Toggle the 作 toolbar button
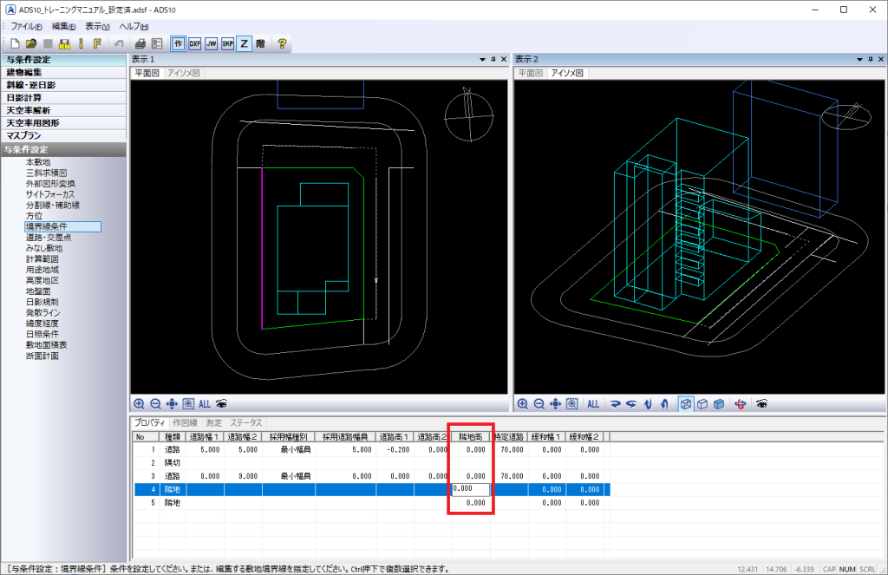The height and width of the screenshot is (575, 888). click(x=179, y=43)
